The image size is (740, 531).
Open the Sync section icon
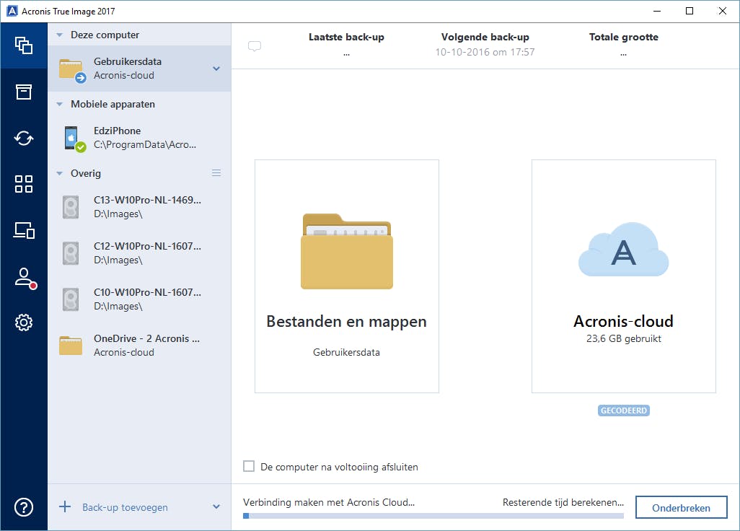coord(24,138)
